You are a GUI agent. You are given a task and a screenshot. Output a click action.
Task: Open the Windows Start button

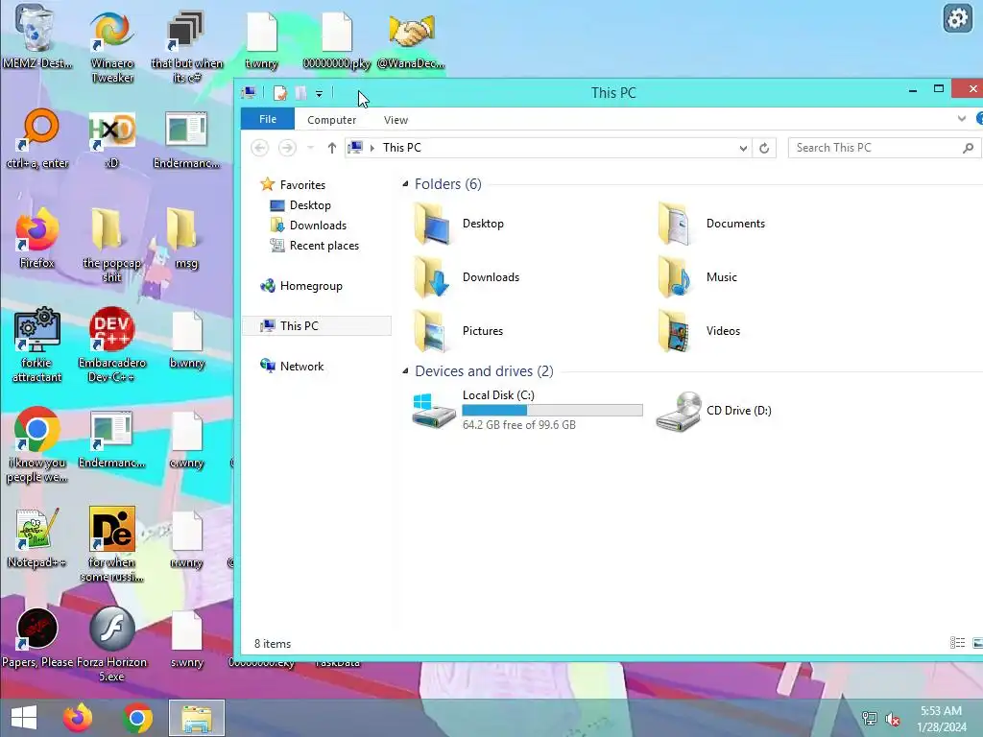pos(24,718)
